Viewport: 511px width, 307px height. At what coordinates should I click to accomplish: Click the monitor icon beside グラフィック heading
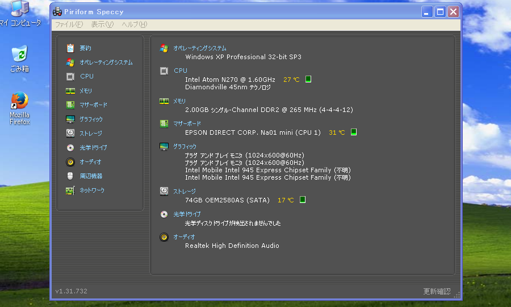point(164,147)
